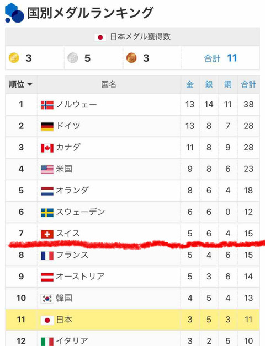Viewport: 265px width, 346px height.
Task: Sort by 合計 column header
Action: [x=248, y=84]
